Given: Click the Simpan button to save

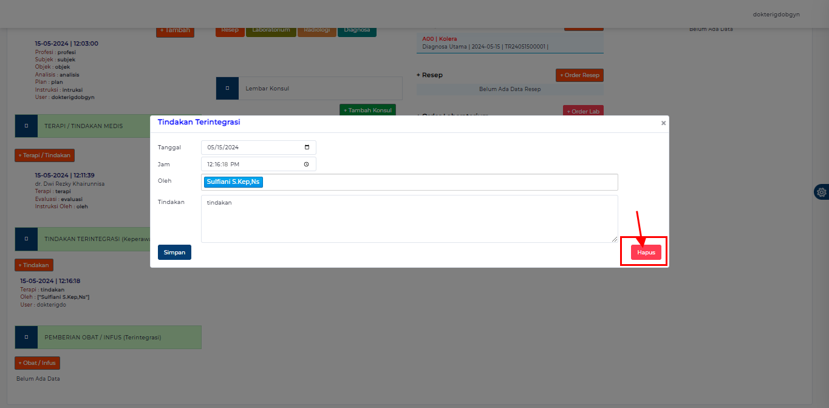Looking at the screenshot, I should pyautogui.click(x=174, y=252).
